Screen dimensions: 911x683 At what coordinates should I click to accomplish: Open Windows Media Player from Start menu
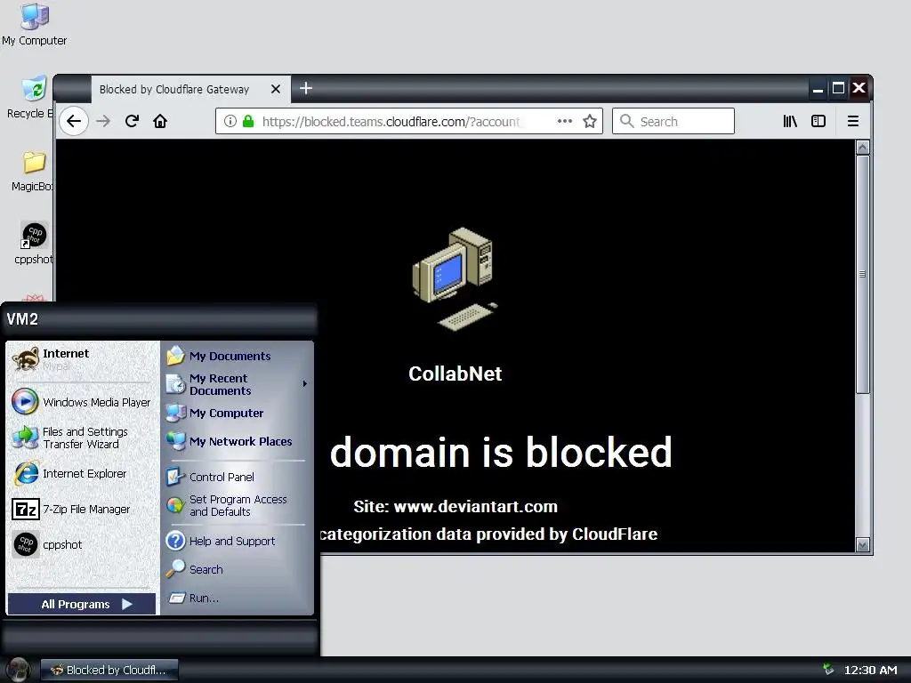(x=81, y=402)
